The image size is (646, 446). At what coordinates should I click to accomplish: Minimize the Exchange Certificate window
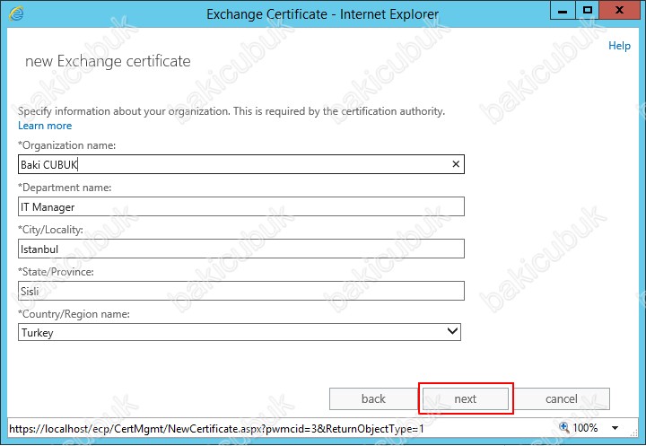pos(563,10)
